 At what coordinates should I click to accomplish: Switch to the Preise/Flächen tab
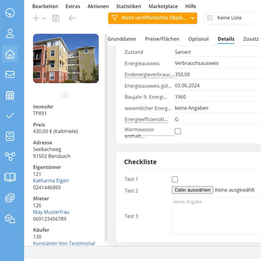tap(162, 39)
